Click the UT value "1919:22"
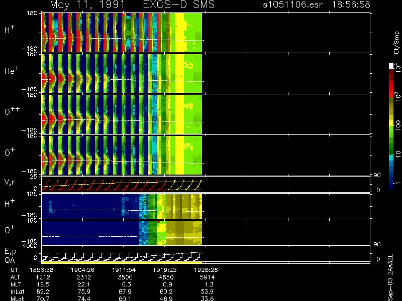Image resolution: width=402 pixels, height=301 pixels. 165,270
